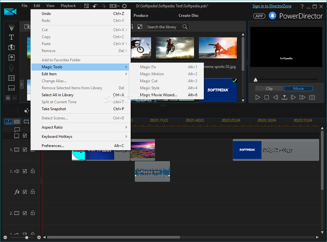This screenshot has width=327, height=242.
Task: Toggle fx track enable checkbox
Action: point(25,192)
